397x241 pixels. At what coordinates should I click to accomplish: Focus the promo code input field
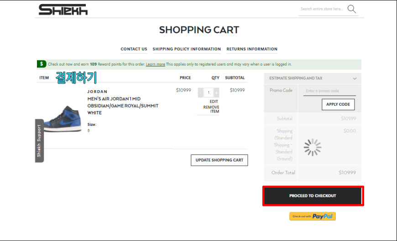point(329,91)
